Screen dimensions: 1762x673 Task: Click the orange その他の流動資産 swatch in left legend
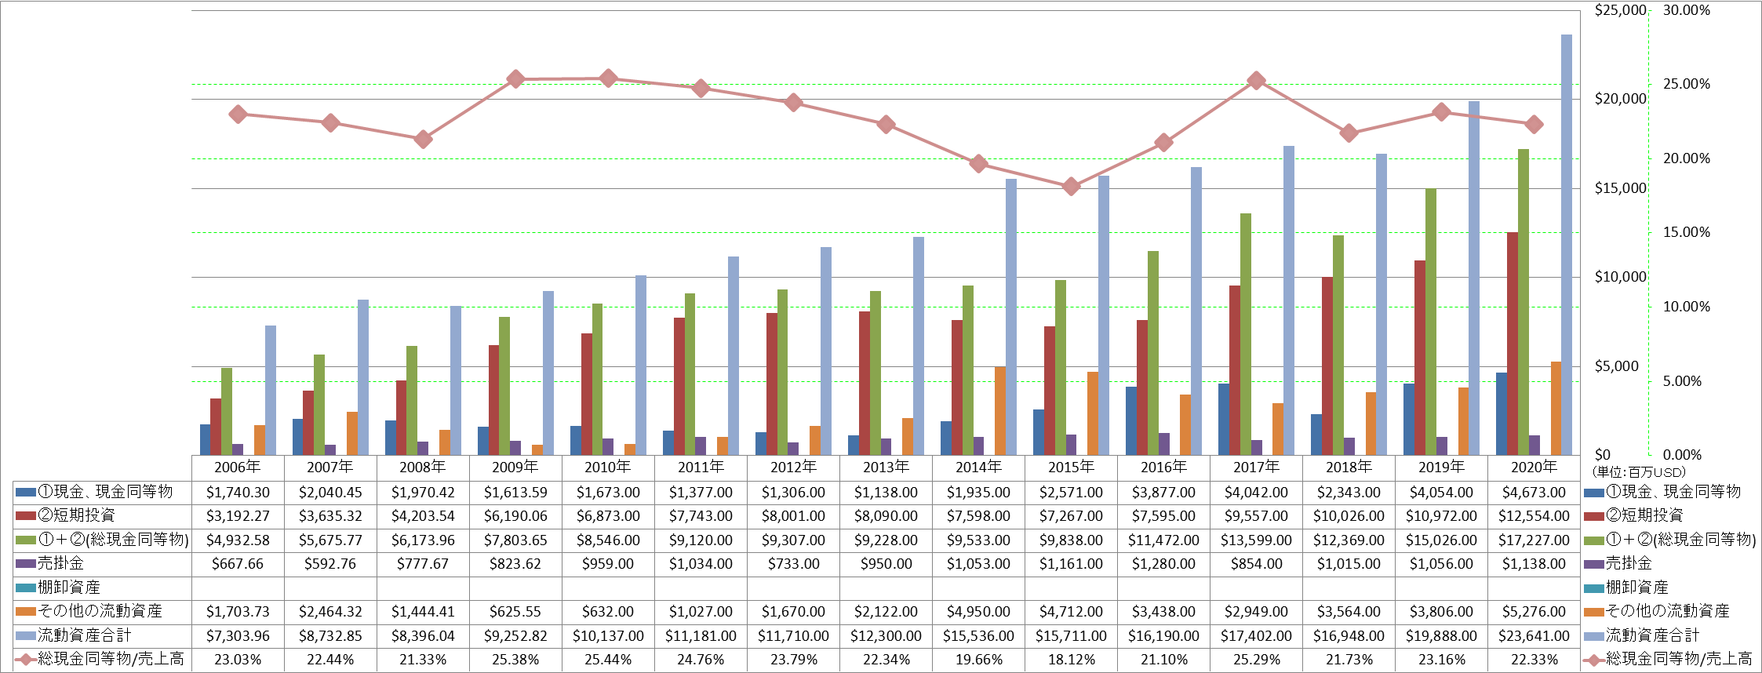pyautogui.click(x=26, y=612)
